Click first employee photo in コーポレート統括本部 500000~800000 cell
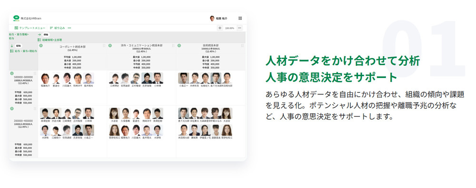 45,79
